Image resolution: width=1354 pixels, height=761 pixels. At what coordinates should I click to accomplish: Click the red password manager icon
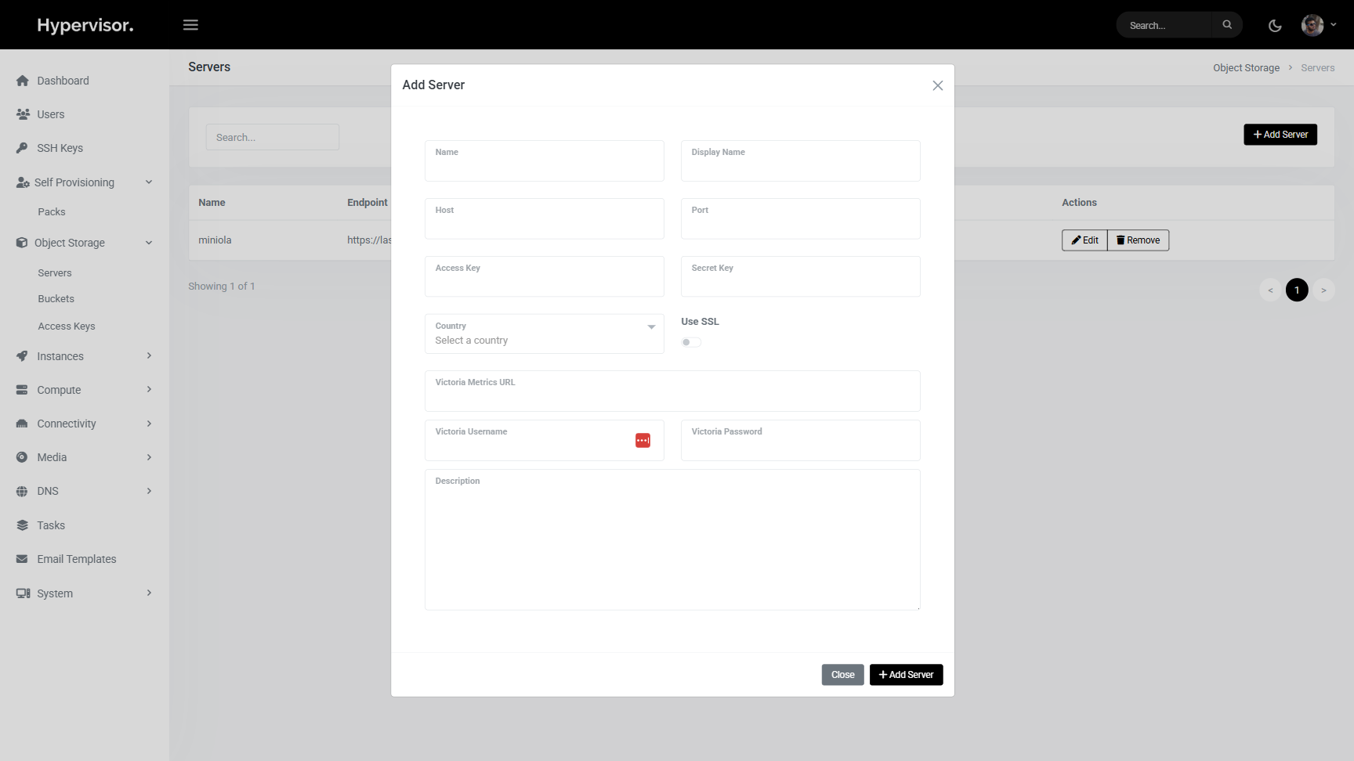click(x=643, y=441)
